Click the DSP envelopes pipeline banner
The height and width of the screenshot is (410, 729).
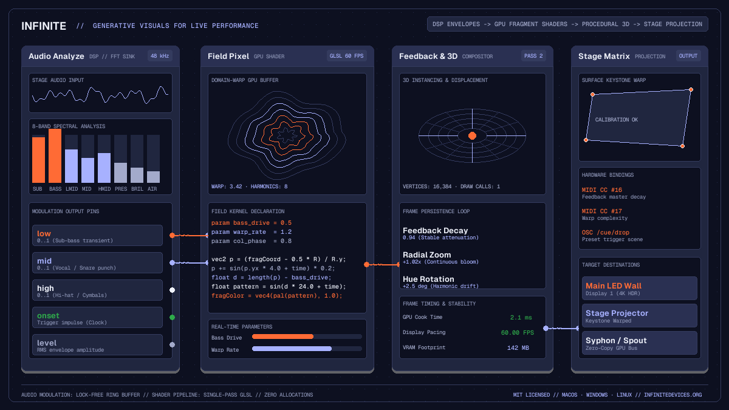(x=567, y=24)
